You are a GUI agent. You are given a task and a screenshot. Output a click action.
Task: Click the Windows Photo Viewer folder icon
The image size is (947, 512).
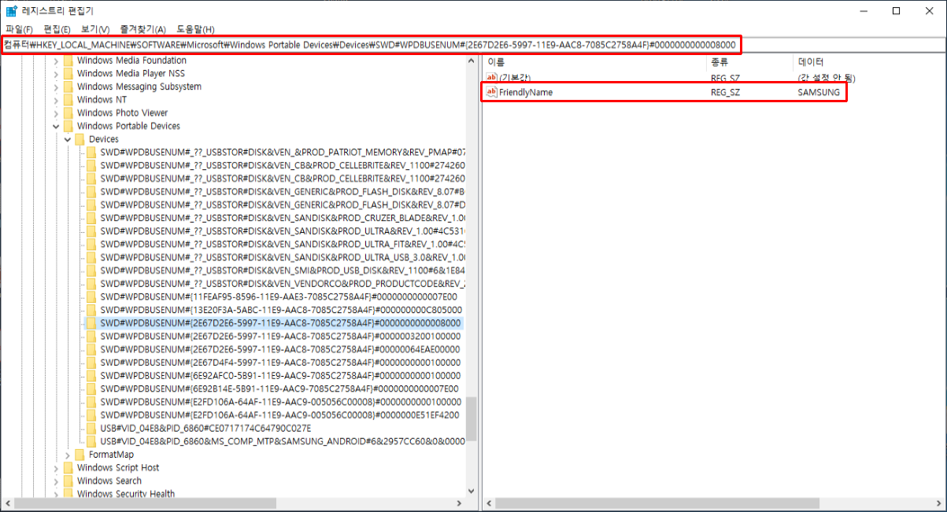[68, 112]
